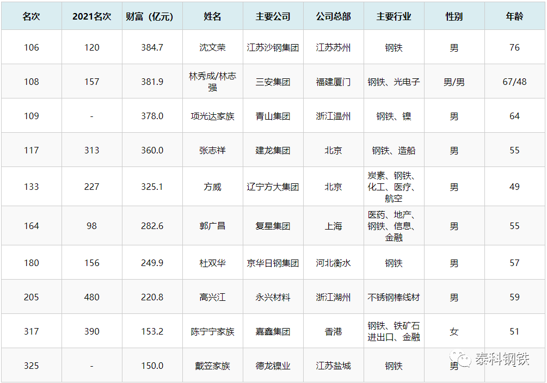The image size is (547, 383).
Task: Select the headquarters cell 河北衡水
Action: click(333, 263)
